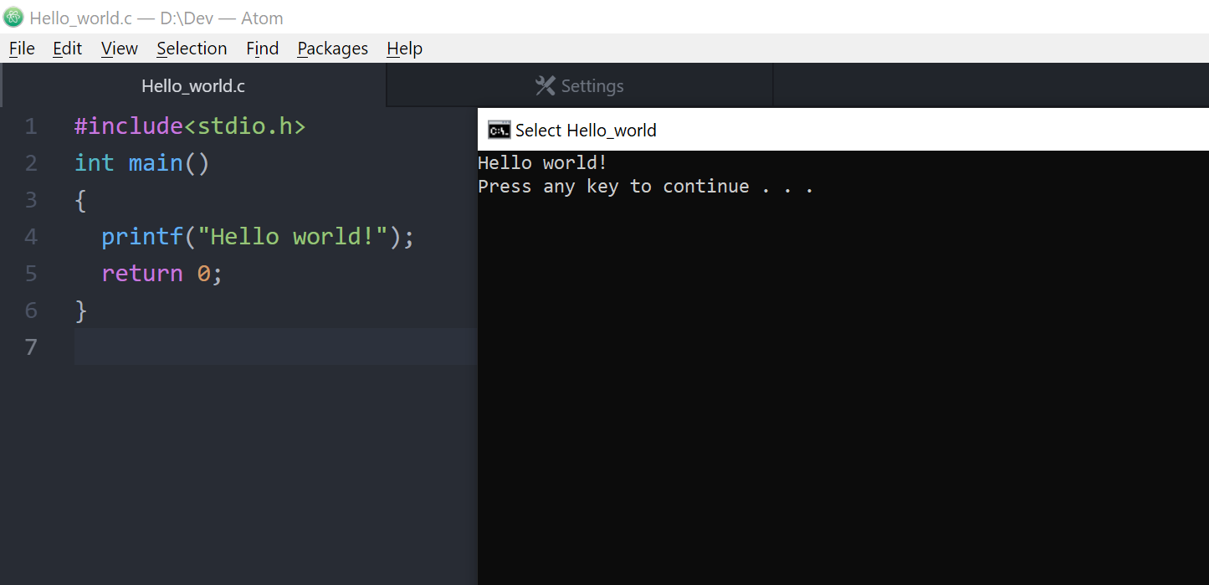Click the console window's C:\ icon
1209x585 pixels.
[497, 130]
